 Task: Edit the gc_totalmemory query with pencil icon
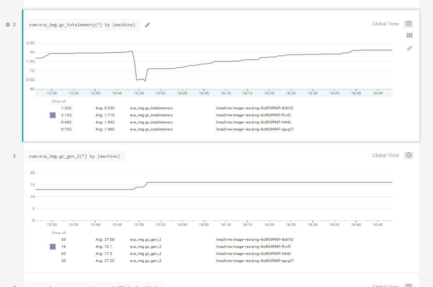[148, 25]
